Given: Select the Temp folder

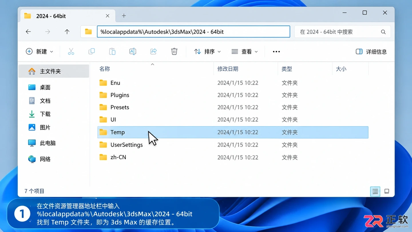Looking at the screenshot, I should 233,132.
